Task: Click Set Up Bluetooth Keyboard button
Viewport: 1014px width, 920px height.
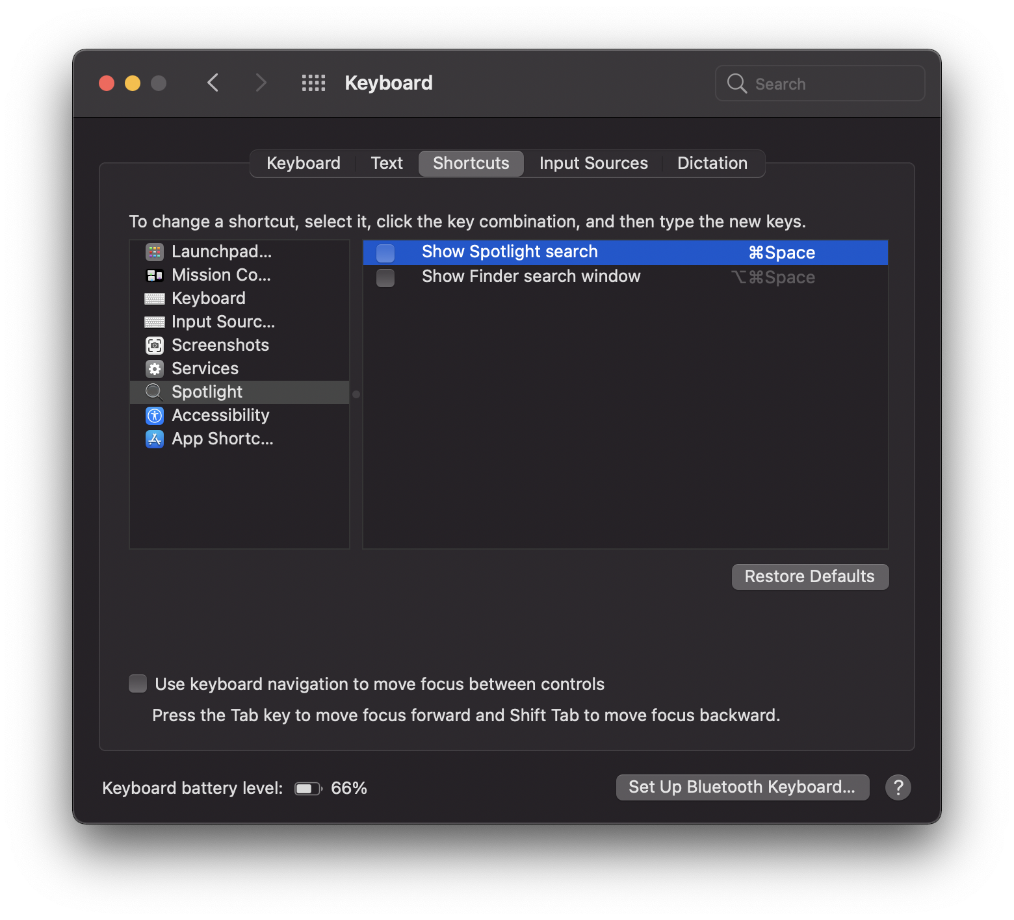Action: [x=742, y=787]
